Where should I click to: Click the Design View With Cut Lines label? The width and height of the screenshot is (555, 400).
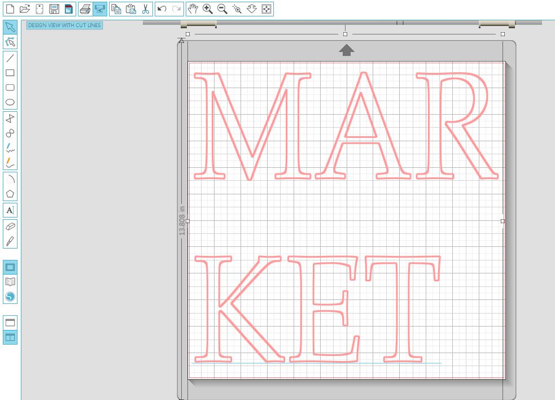click(64, 25)
